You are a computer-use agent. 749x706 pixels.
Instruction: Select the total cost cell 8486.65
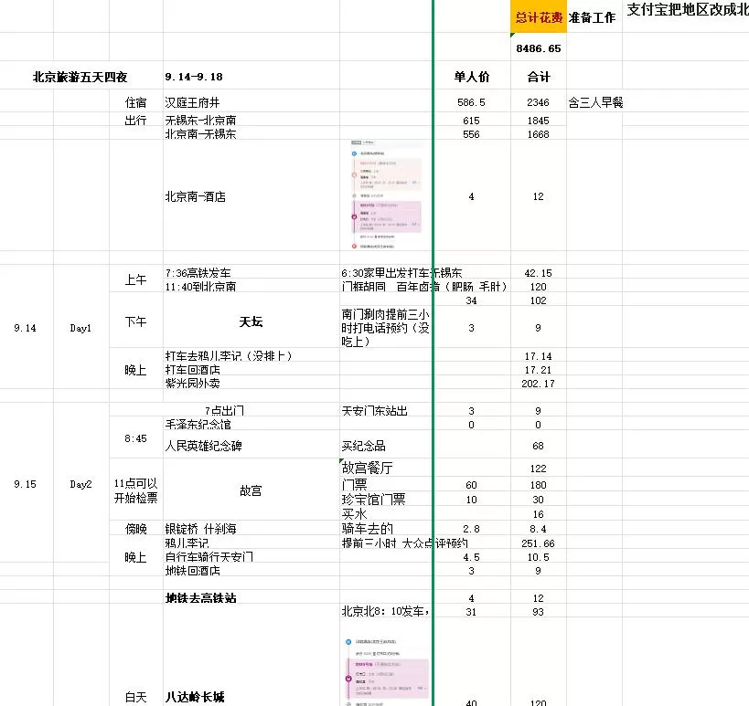click(x=538, y=47)
